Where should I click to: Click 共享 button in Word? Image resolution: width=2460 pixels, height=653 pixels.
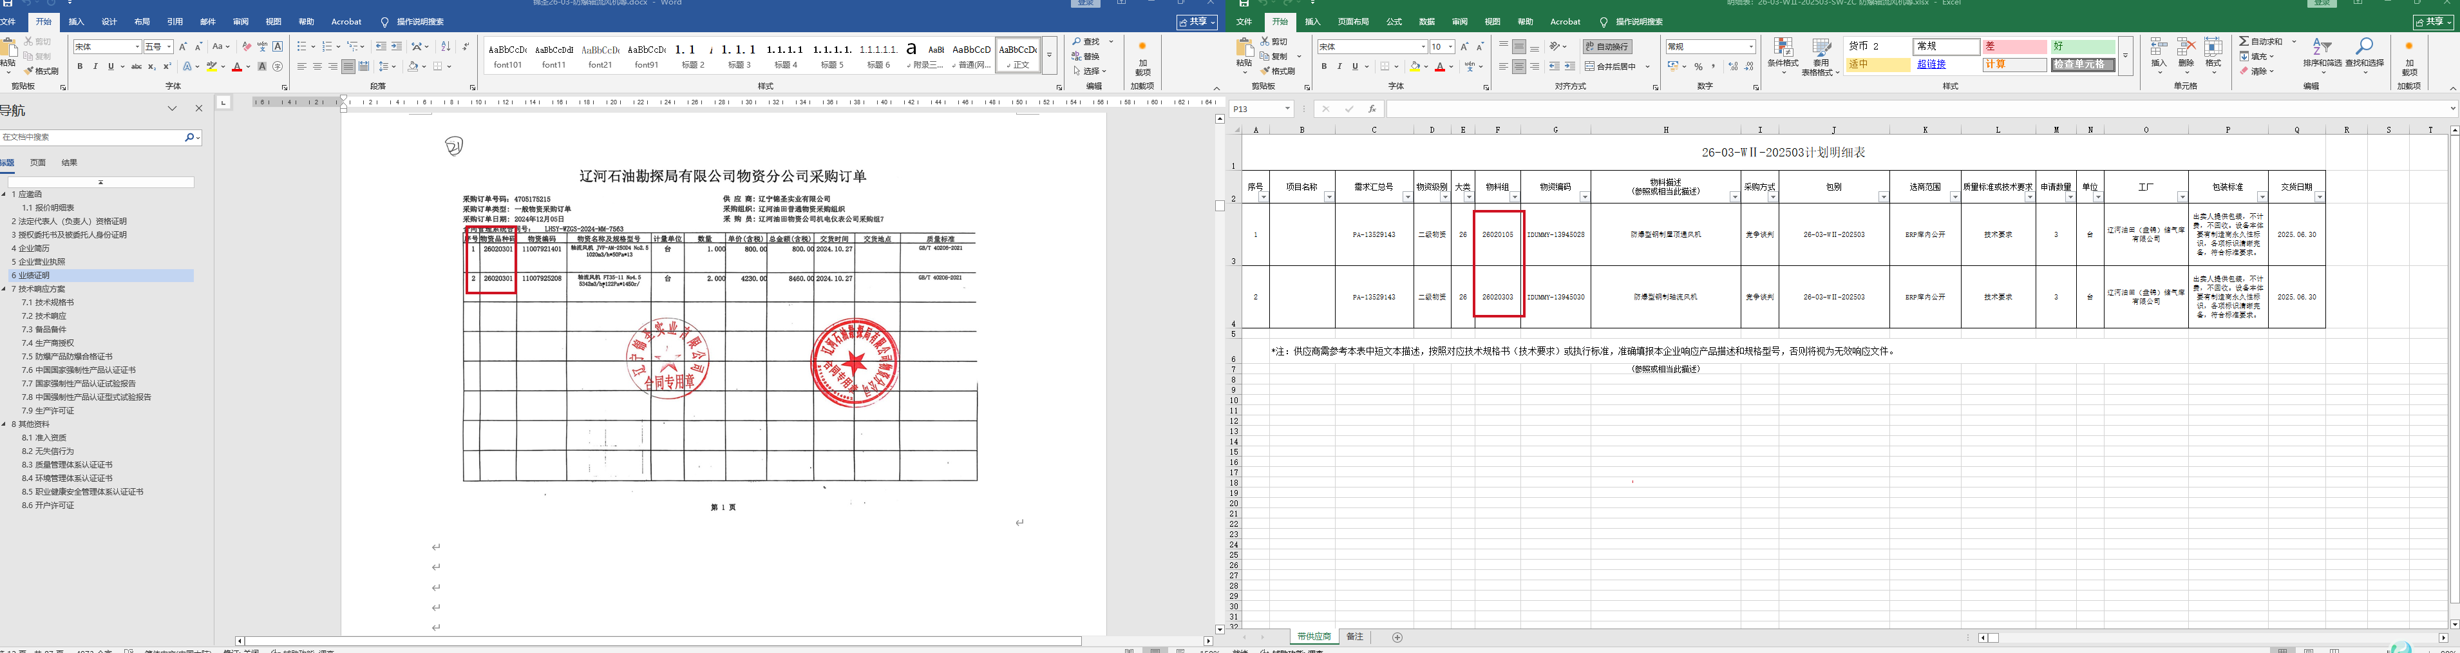(1197, 22)
